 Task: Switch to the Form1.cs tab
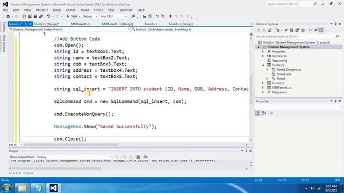[x=150, y=24]
